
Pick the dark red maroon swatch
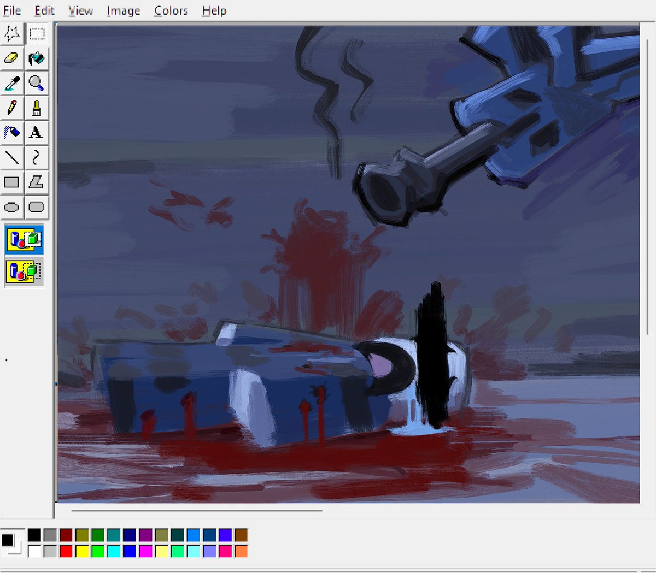[x=66, y=535]
